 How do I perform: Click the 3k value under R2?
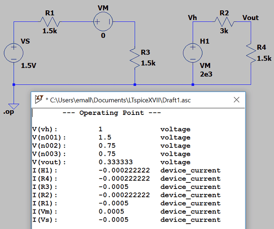click(224, 31)
